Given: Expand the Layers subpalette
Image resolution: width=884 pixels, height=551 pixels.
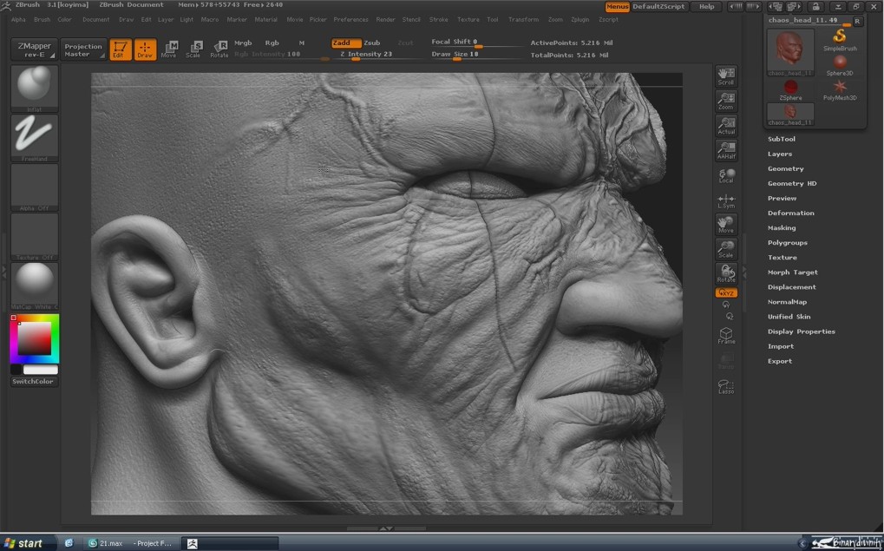Looking at the screenshot, I should coord(780,154).
